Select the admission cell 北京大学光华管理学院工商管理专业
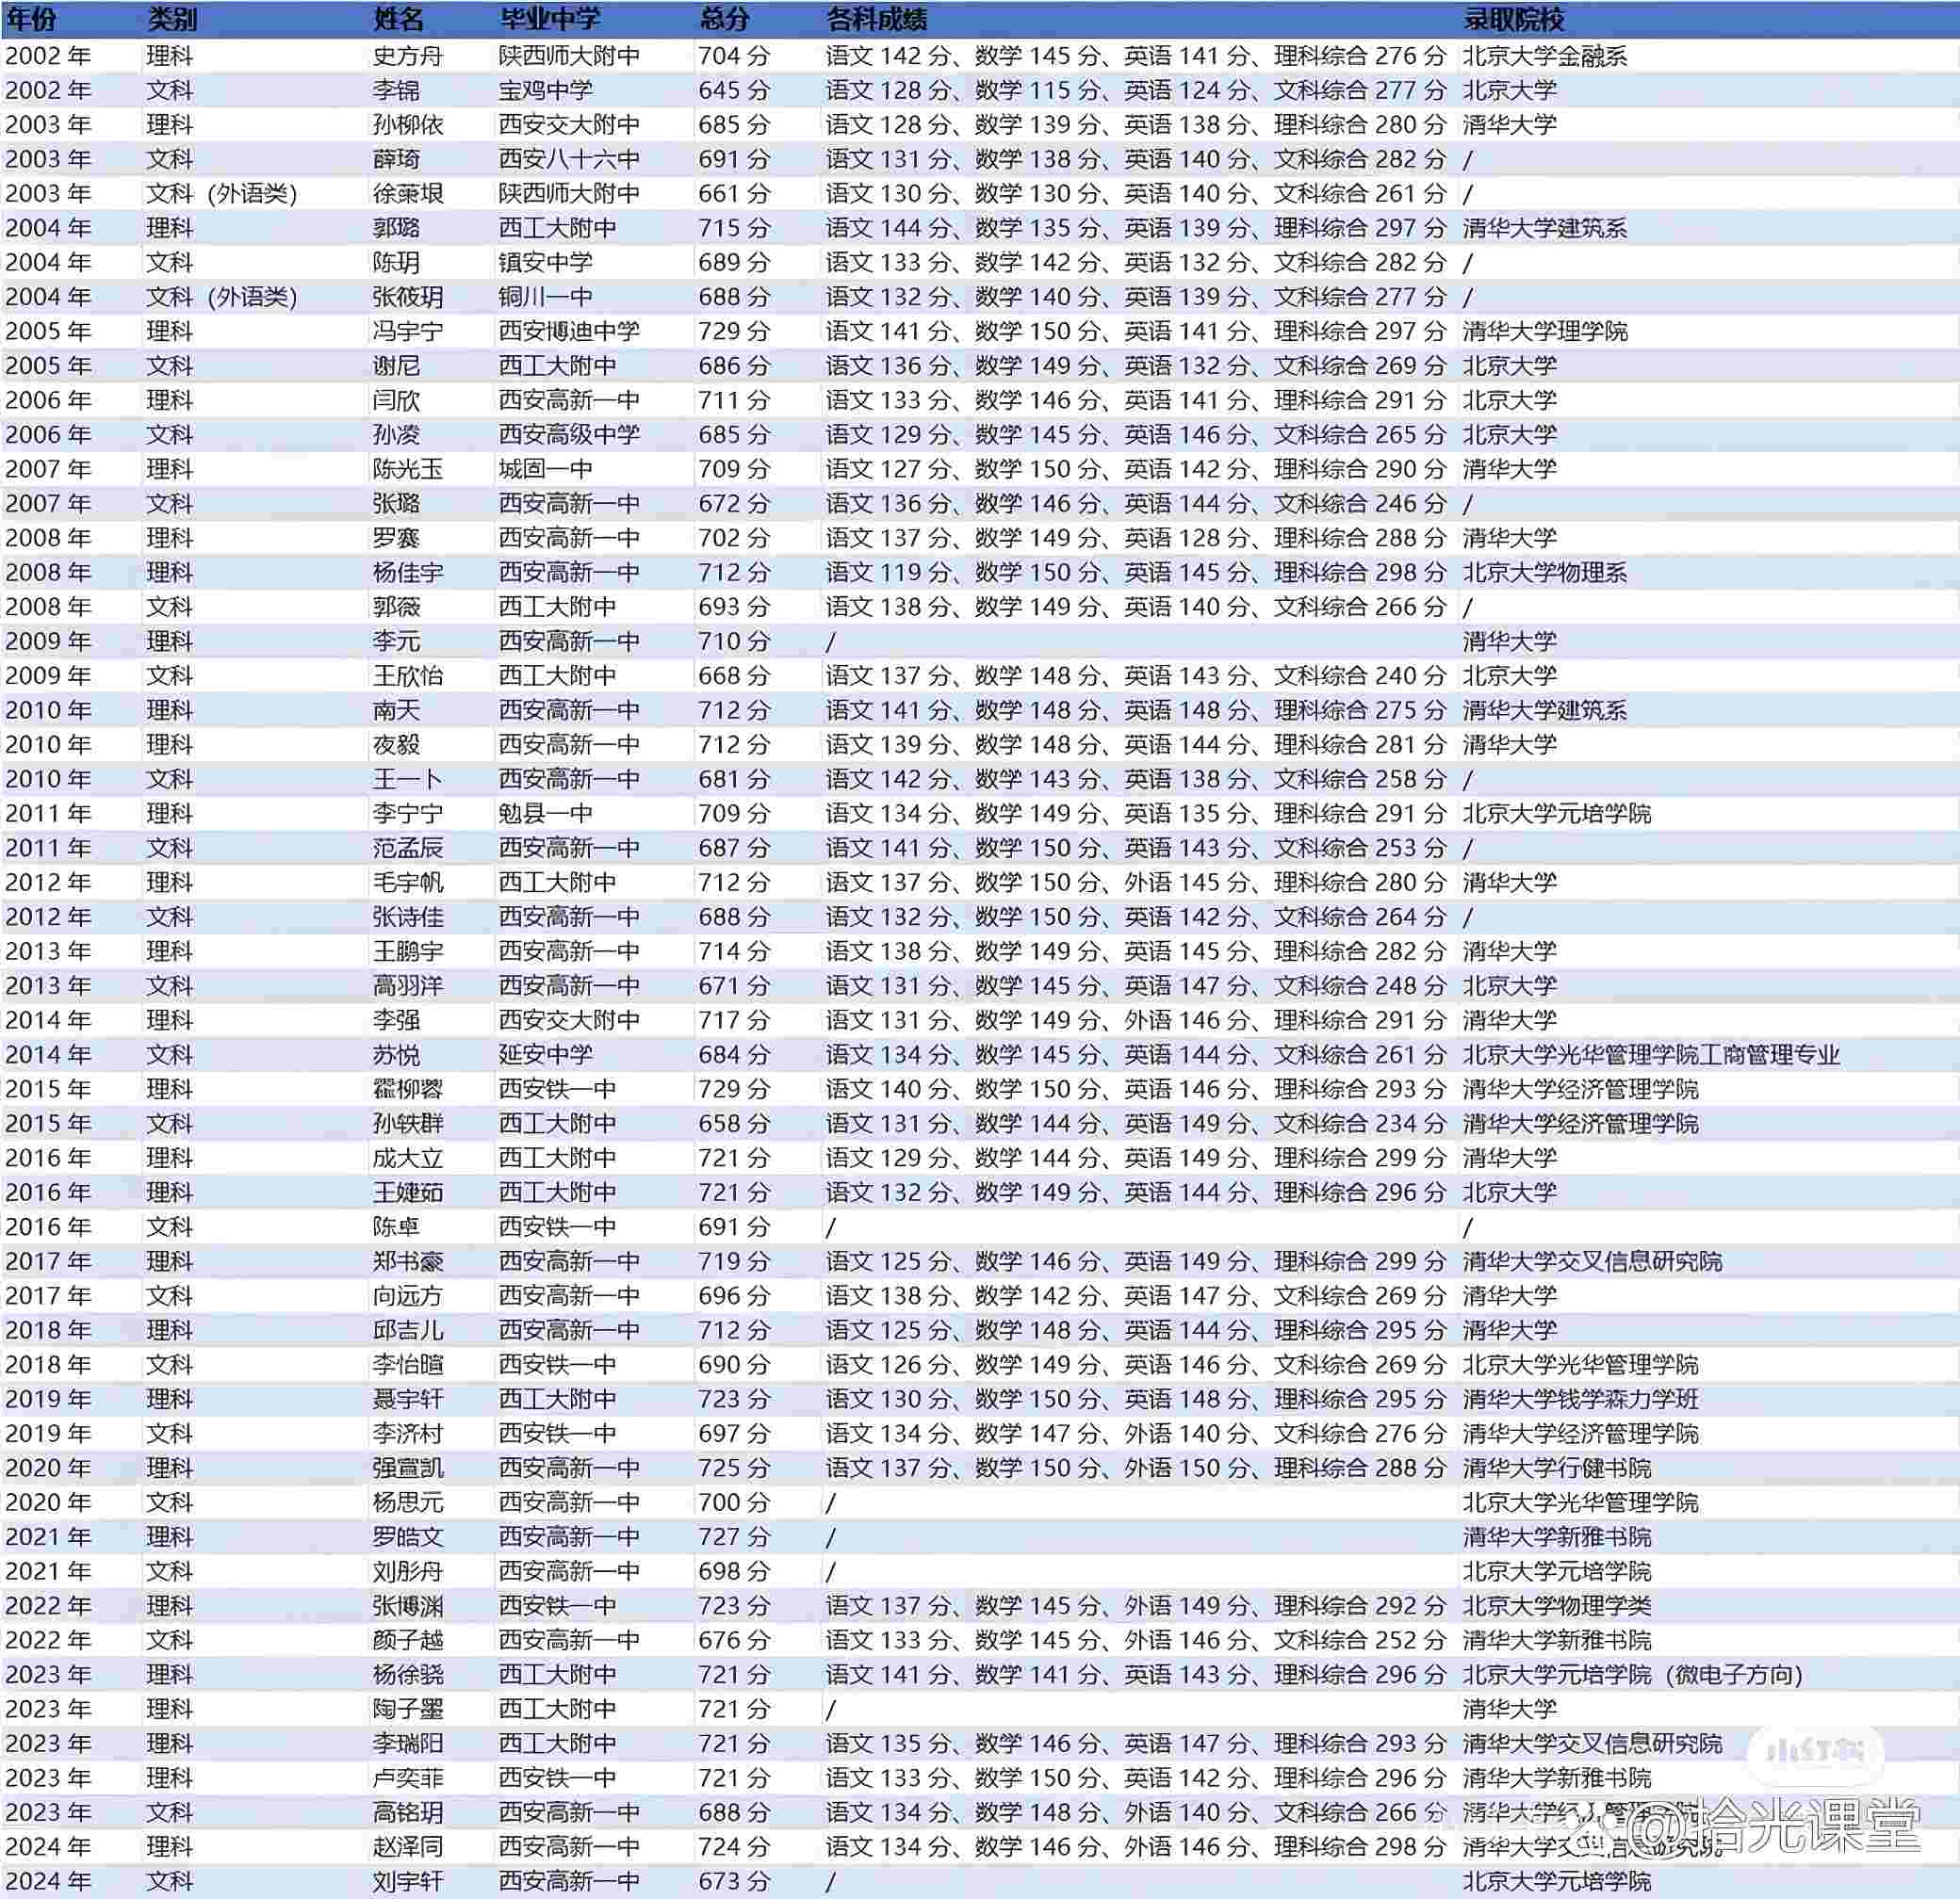This screenshot has height=1899, width=1960. (x=1652, y=1055)
